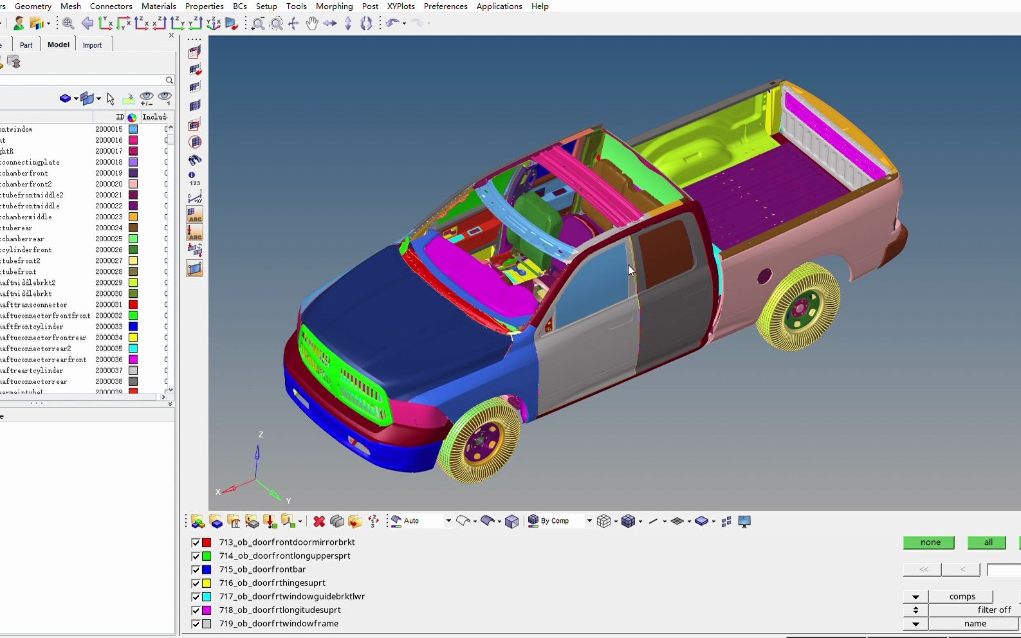Open the Geometry menu
Viewport: 1021px width, 638px height.
(x=33, y=6)
